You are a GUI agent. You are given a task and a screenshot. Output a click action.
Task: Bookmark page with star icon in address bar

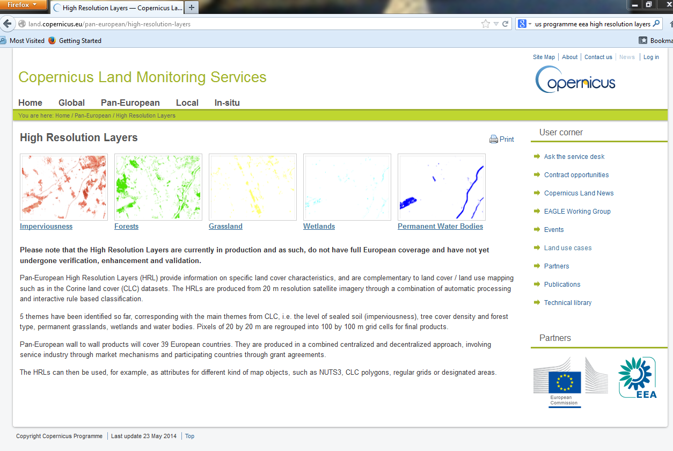click(x=486, y=24)
